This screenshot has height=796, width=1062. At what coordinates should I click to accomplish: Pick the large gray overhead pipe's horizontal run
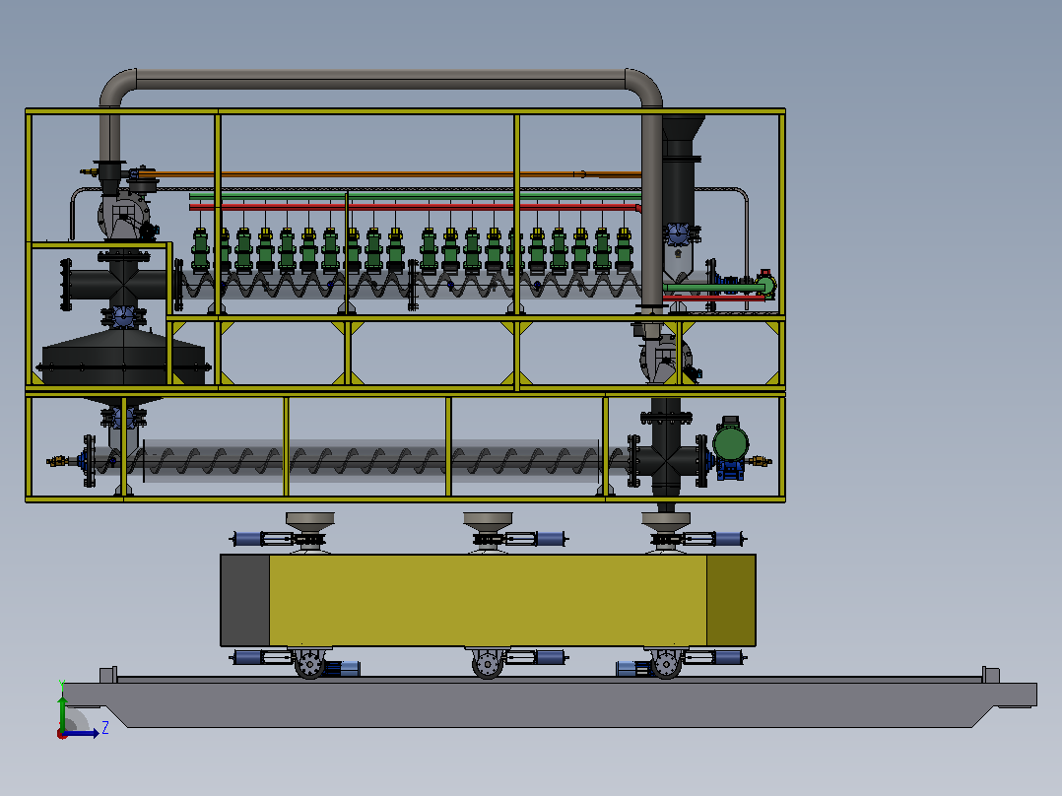380,79
